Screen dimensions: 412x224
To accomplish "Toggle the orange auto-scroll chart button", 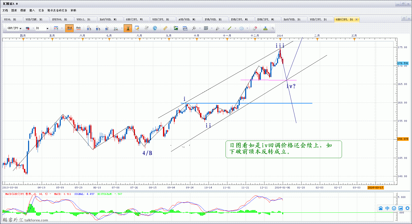I will point(128,28).
